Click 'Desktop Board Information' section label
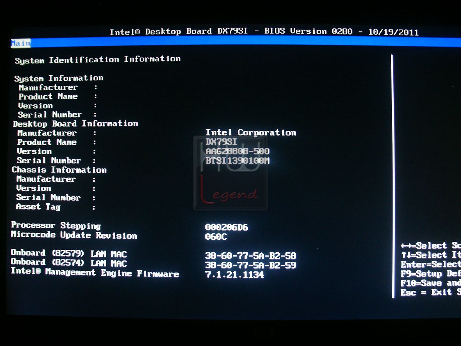Image resolution: width=461 pixels, height=346 pixels. [x=76, y=124]
